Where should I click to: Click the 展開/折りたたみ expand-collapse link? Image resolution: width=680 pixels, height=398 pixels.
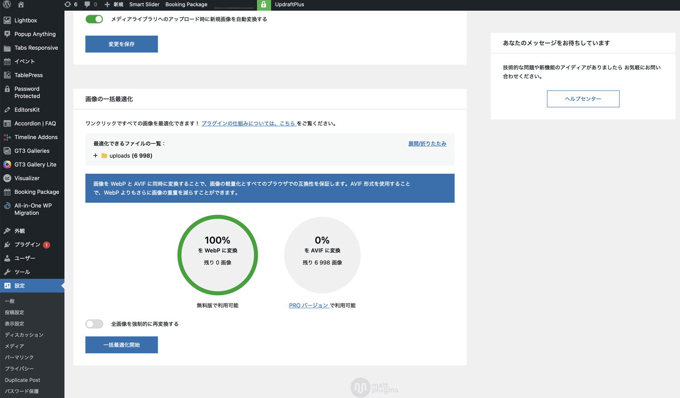pos(427,144)
